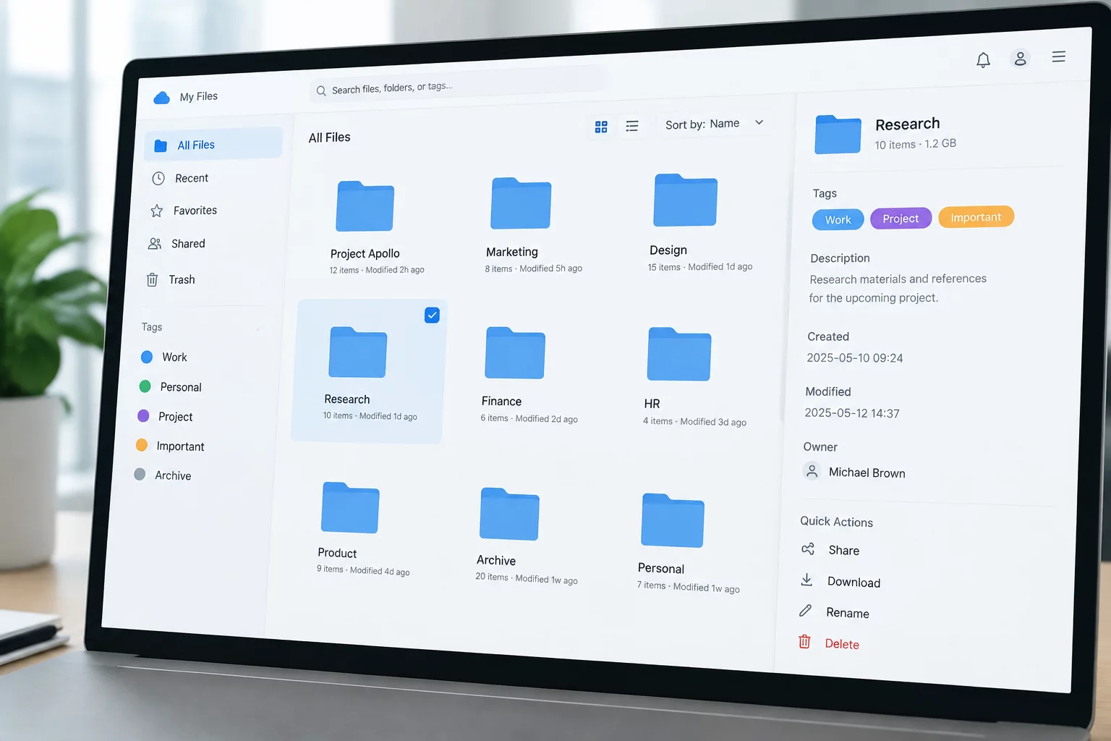Click the Favorites star icon
The image size is (1111, 741).
click(x=156, y=211)
